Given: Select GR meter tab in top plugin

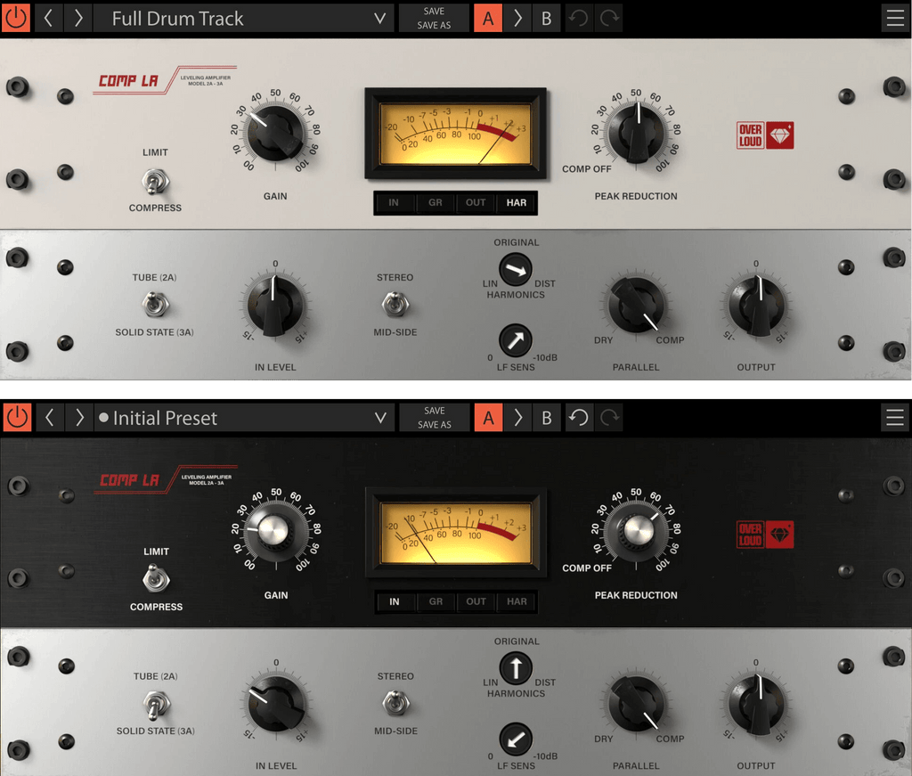Looking at the screenshot, I should (435, 202).
